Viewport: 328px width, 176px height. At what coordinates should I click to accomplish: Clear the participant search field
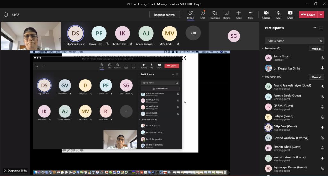pos(321,41)
